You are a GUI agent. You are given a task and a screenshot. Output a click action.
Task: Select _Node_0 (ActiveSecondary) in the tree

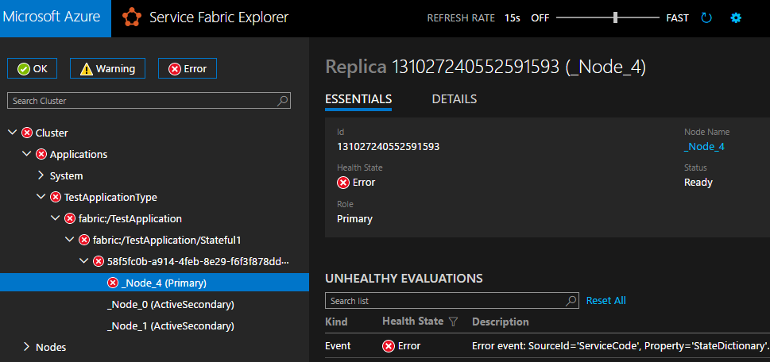click(170, 304)
